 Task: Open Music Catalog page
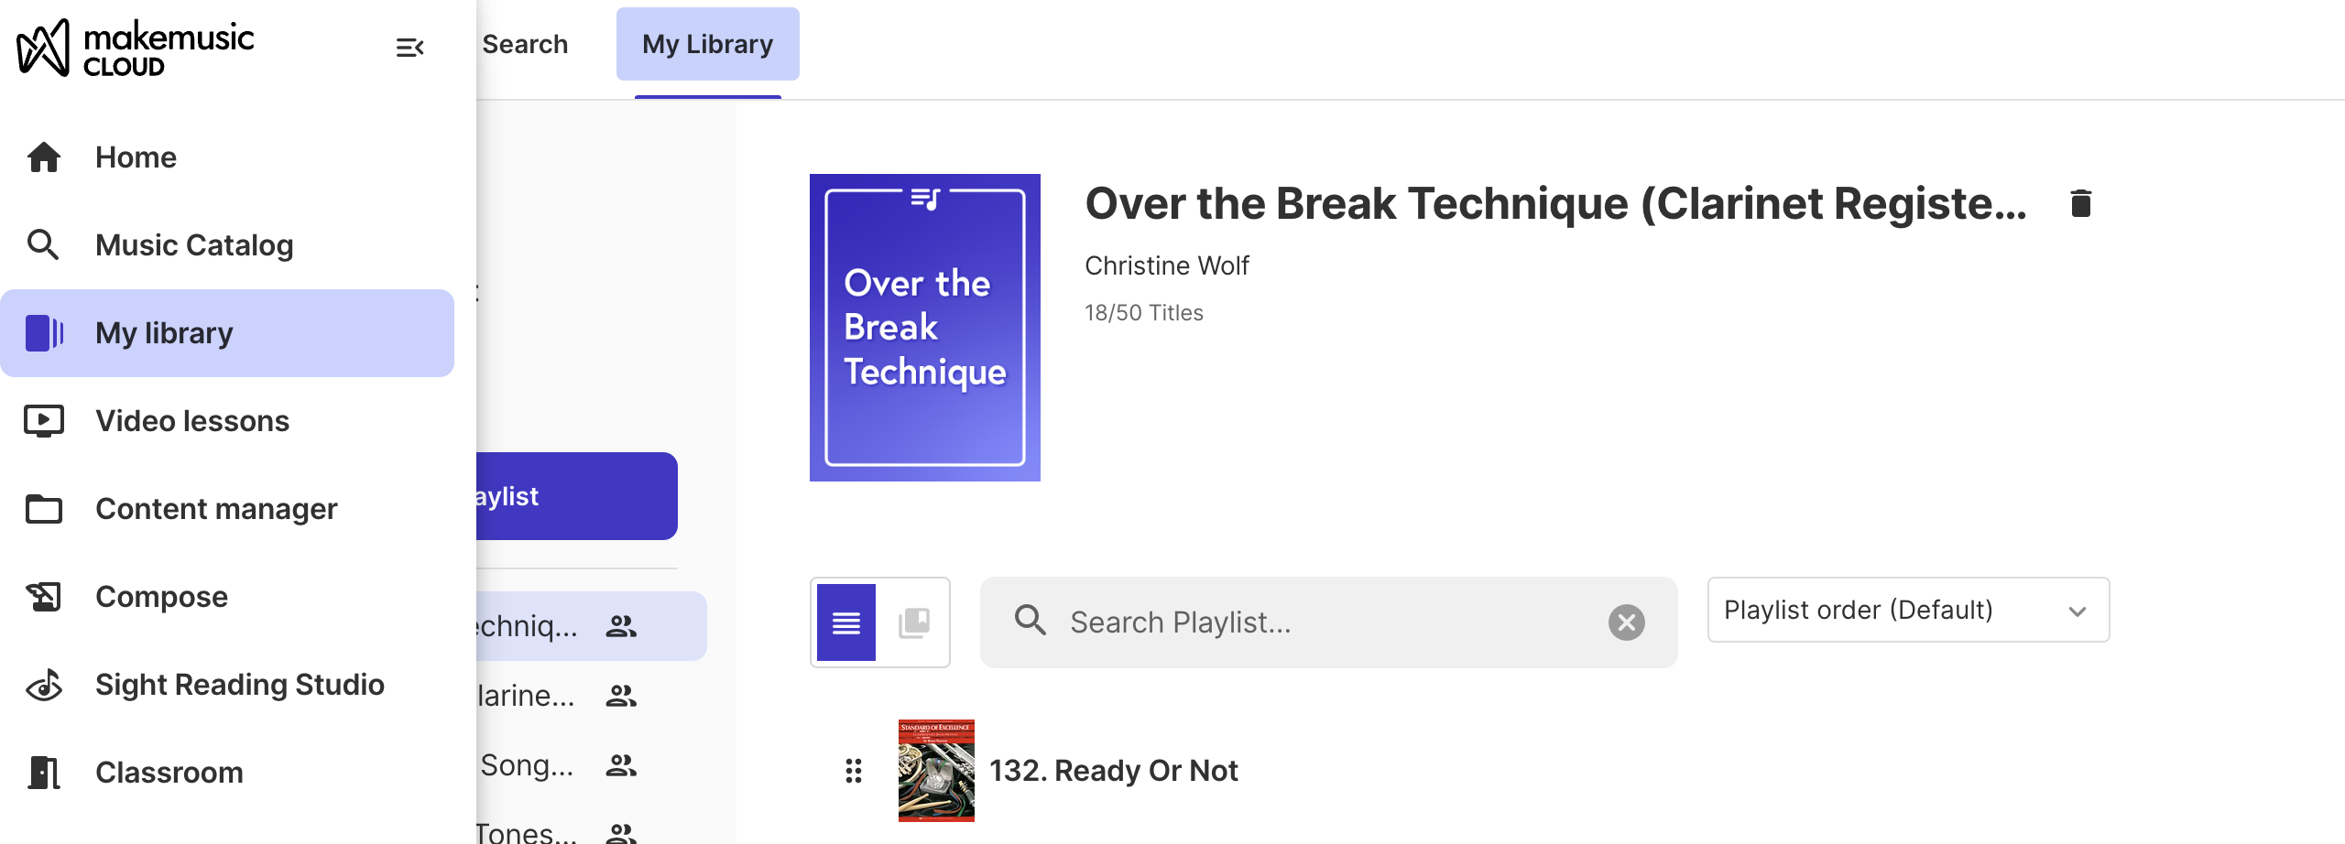click(194, 245)
